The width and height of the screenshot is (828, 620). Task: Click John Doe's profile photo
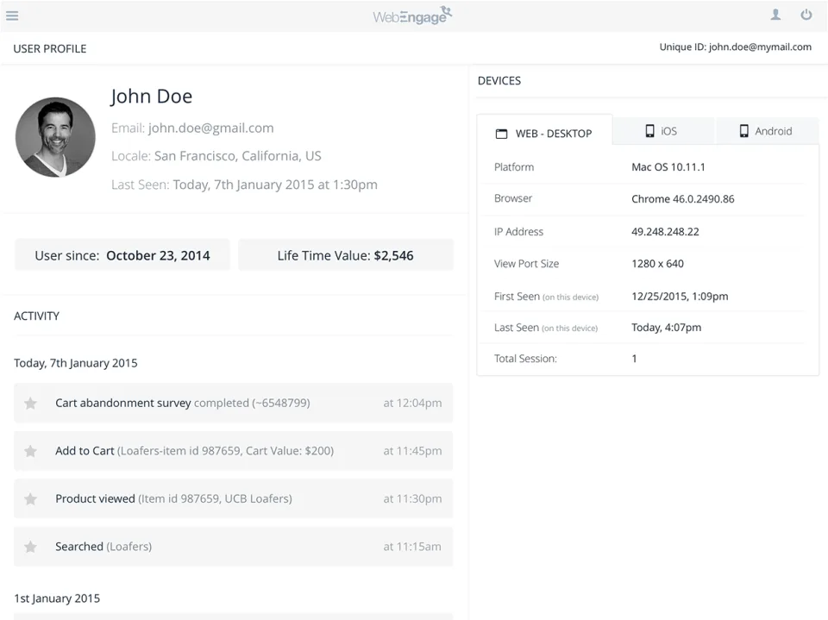pyautogui.click(x=55, y=137)
